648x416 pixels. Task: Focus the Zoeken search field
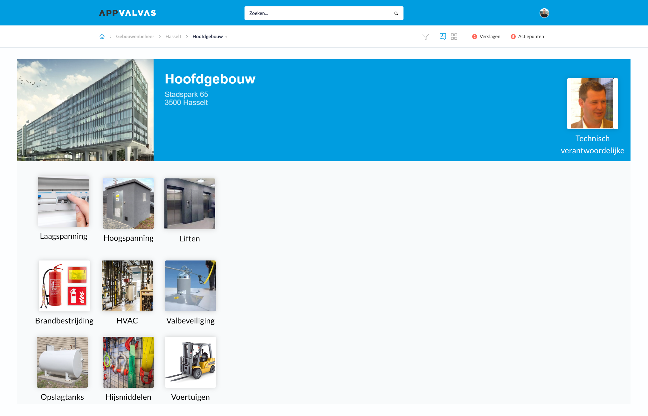pos(324,13)
